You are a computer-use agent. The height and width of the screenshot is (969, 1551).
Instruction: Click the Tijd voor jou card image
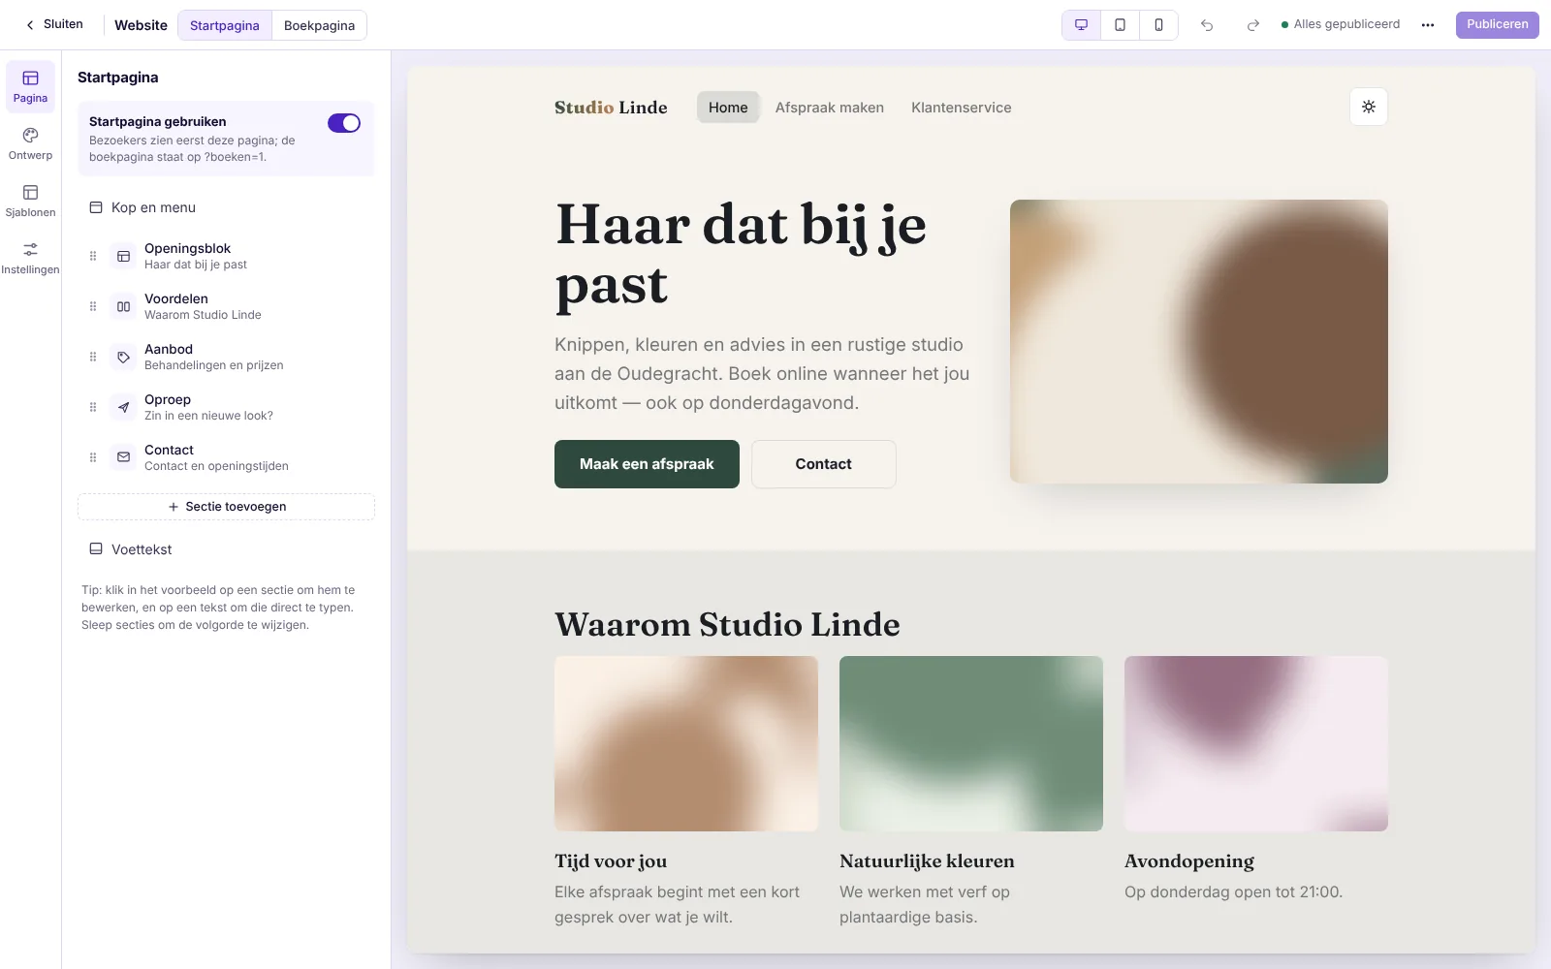(686, 743)
